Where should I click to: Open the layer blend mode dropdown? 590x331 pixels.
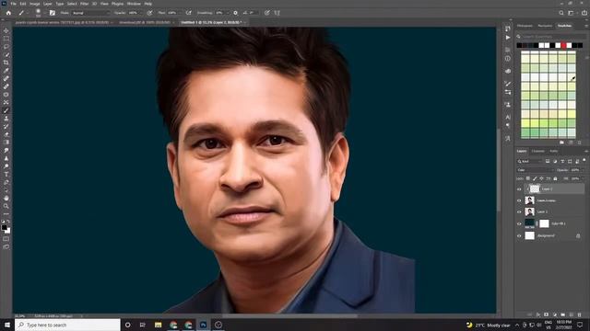point(535,170)
